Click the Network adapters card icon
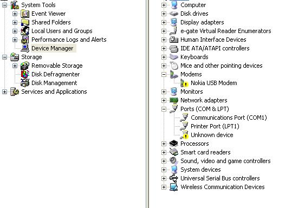Screen dimensions: 305x208 (174, 100)
